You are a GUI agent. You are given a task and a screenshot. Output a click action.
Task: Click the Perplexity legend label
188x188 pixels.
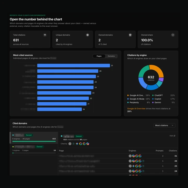(134, 103)
